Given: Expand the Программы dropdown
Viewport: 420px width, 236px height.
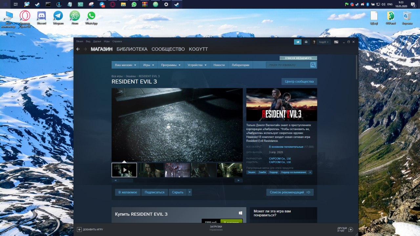Looking at the screenshot, I should 171,65.
